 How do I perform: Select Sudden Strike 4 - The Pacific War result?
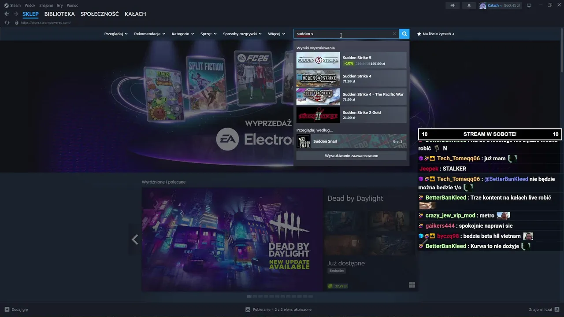351,97
